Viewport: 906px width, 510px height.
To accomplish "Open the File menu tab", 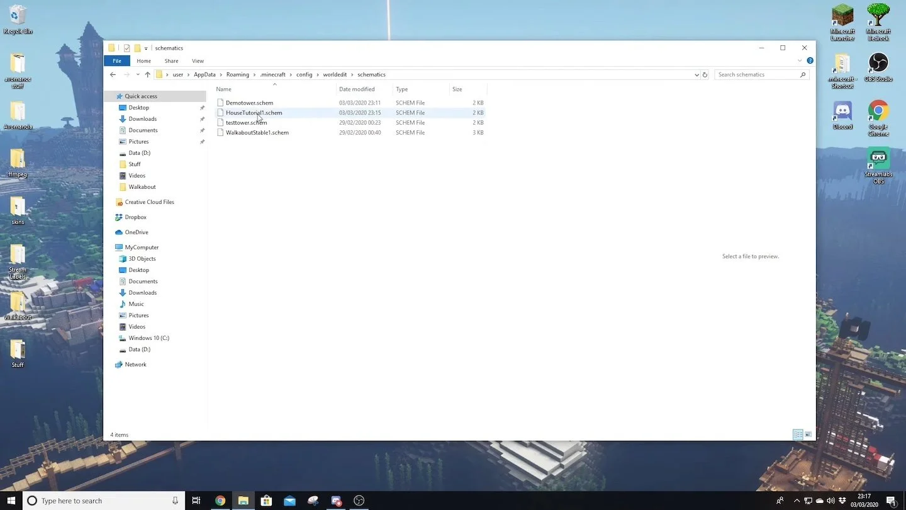I will pyautogui.click(x=117, y=61).
